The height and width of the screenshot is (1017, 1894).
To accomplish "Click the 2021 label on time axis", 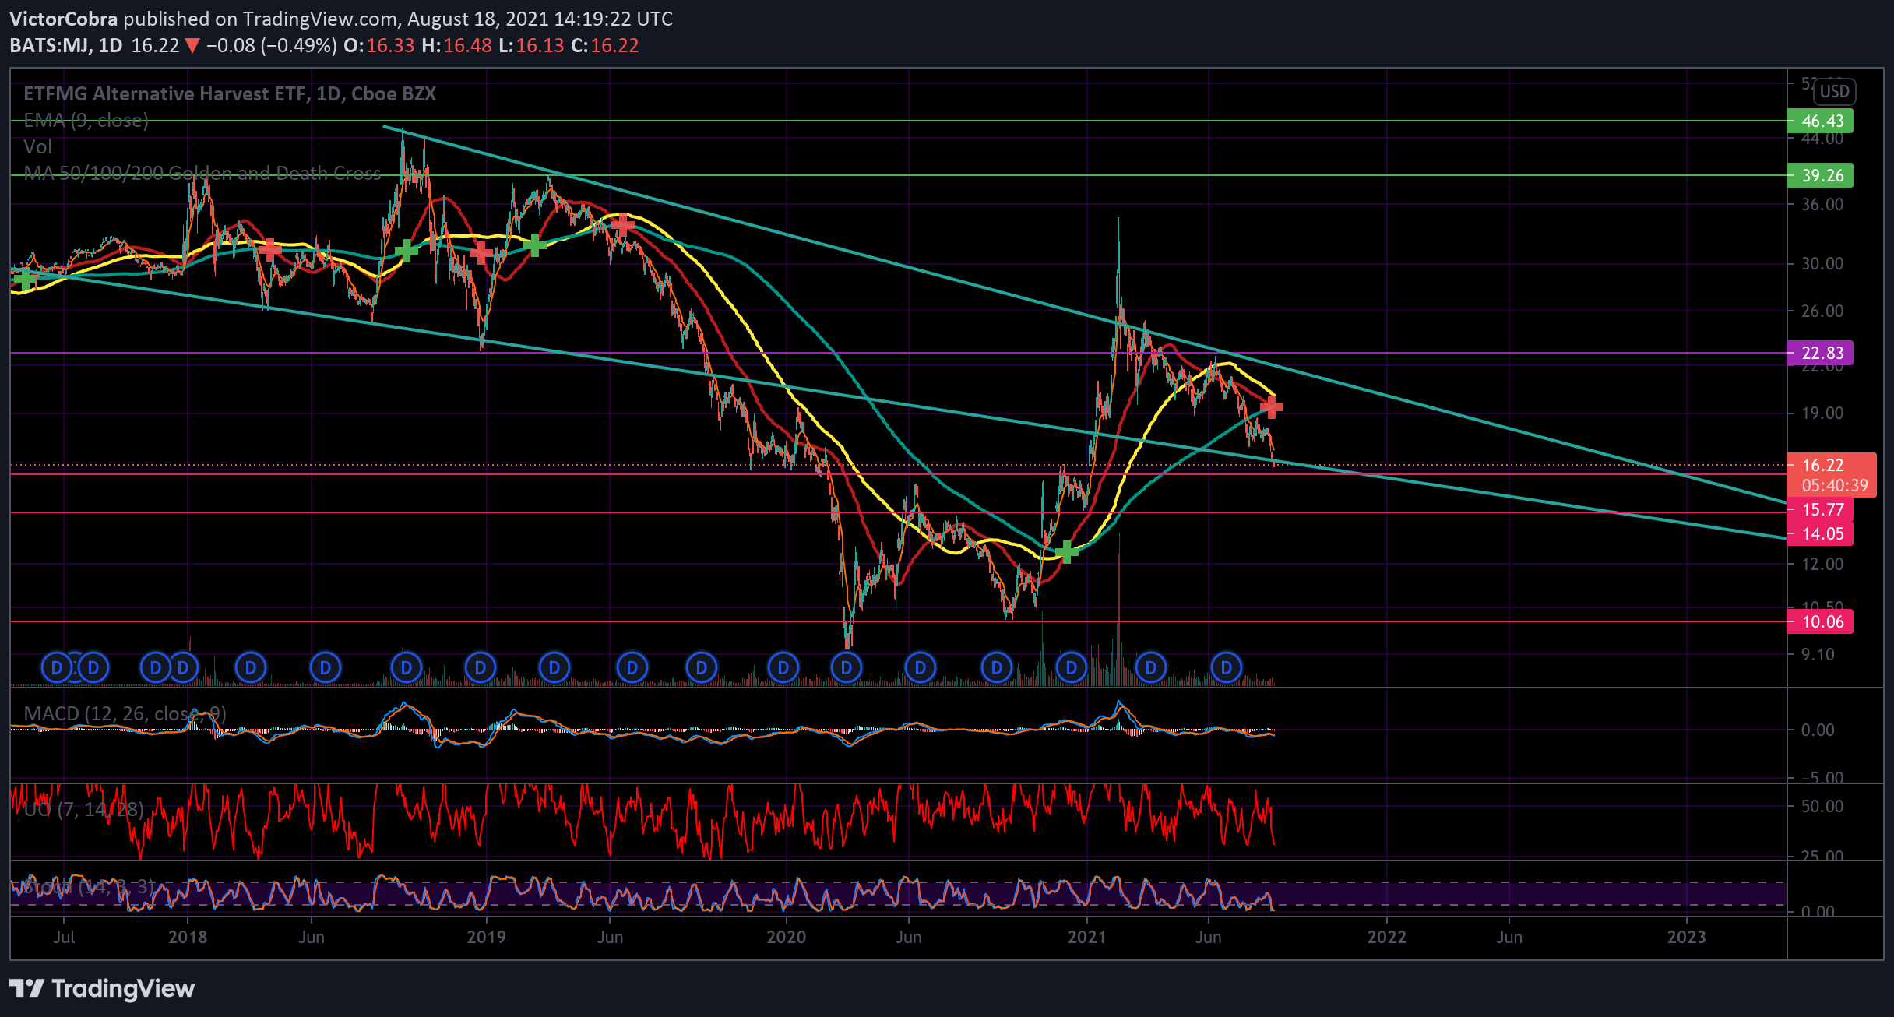I will click(x=1086, y=937).
